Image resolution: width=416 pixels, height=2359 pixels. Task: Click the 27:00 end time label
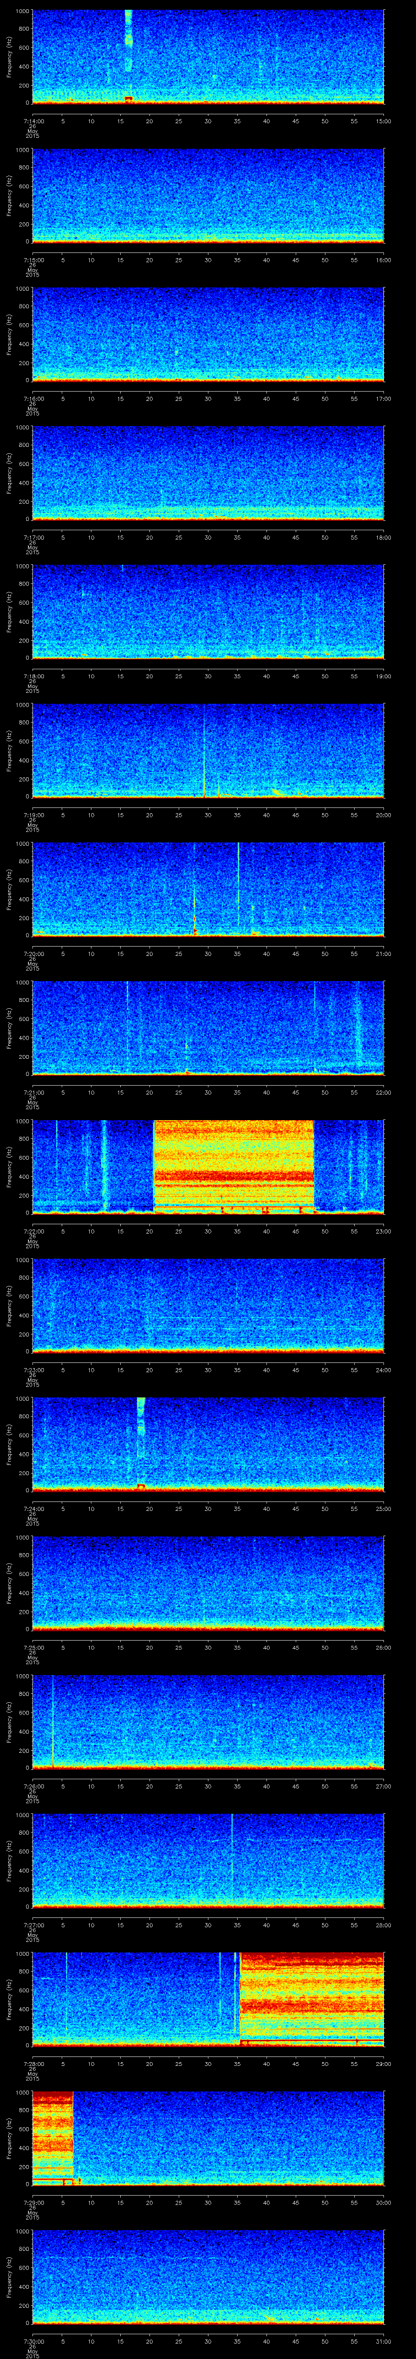point(384,1786)
